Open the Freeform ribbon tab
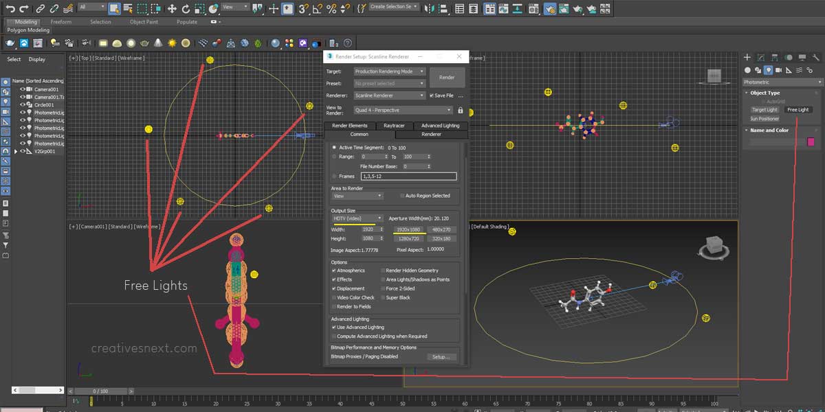Image resolution: width=825 pixels, height=412 pixels. 62,21
